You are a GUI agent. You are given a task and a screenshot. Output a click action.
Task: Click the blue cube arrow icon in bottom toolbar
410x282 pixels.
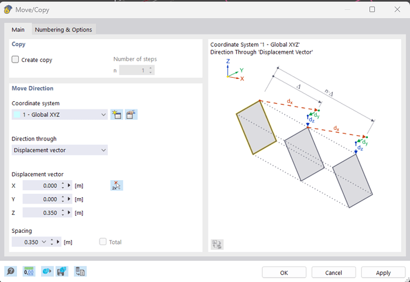(47, 271)
